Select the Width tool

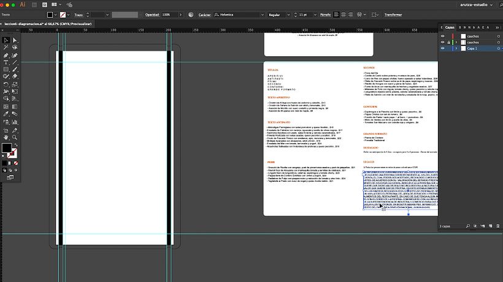tap(6, 91)
